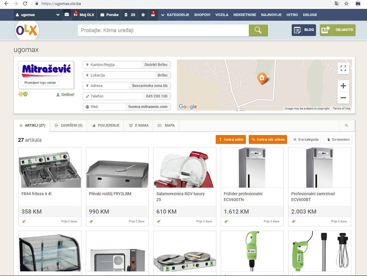Click the Mitrašević shop logo
Image resolution: width=367 pixels, height=276 pixels.
click(x=46, y=70)
